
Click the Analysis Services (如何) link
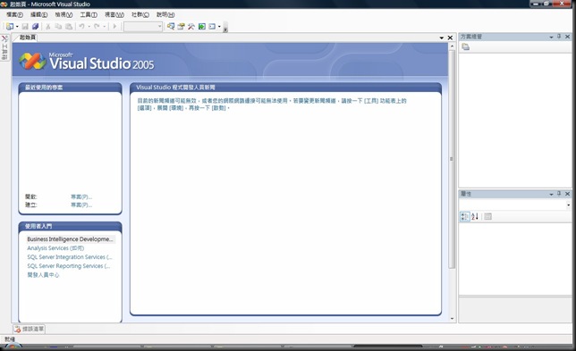(x=55, y=248)
